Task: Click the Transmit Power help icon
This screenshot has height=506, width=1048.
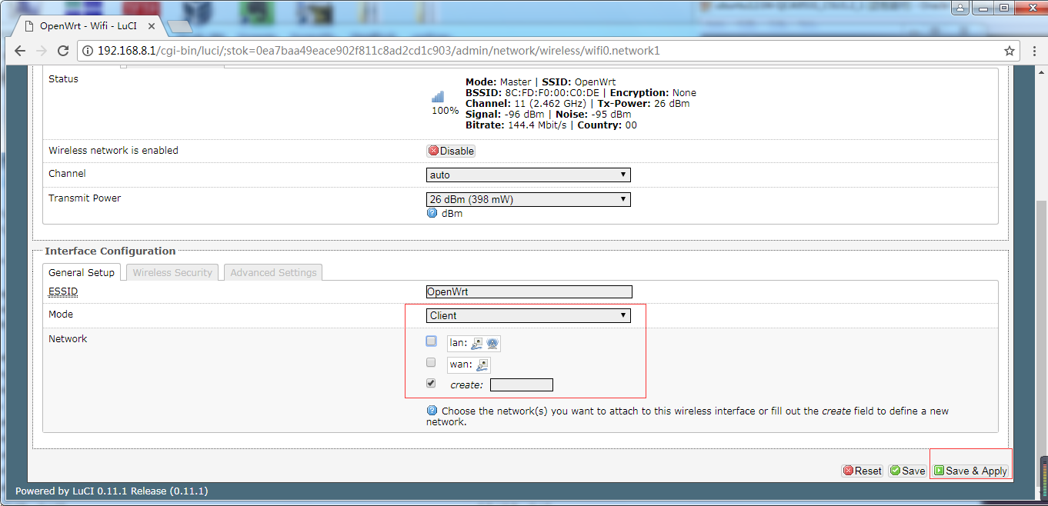Action: pyautogui.click(x=432, y=213)
